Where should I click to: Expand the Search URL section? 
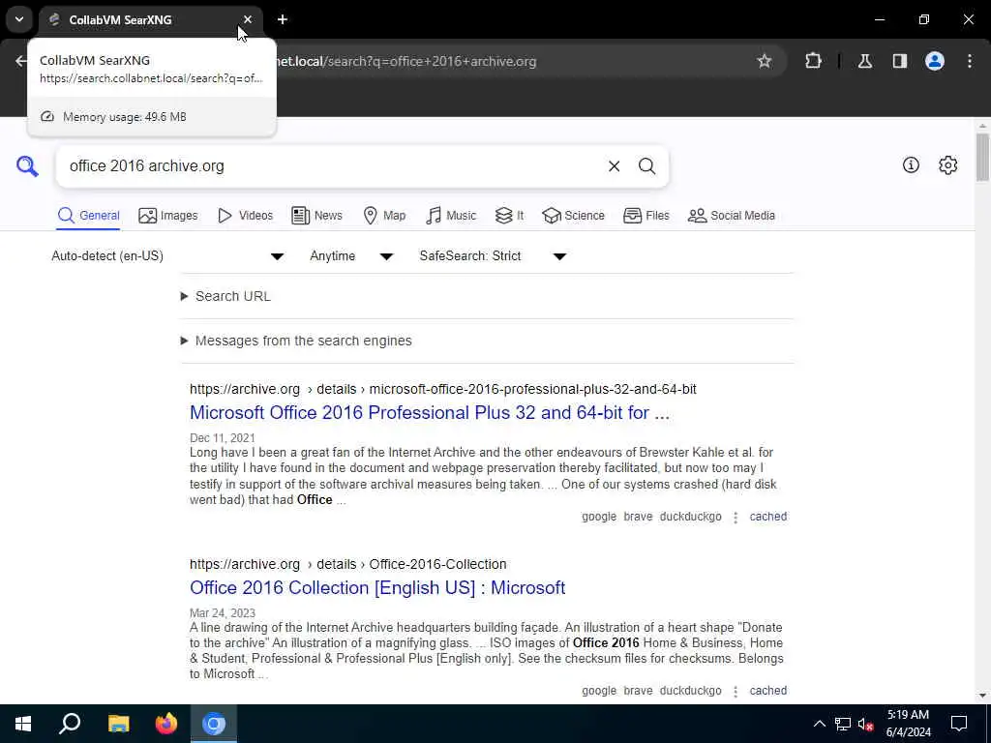point(225,296)
